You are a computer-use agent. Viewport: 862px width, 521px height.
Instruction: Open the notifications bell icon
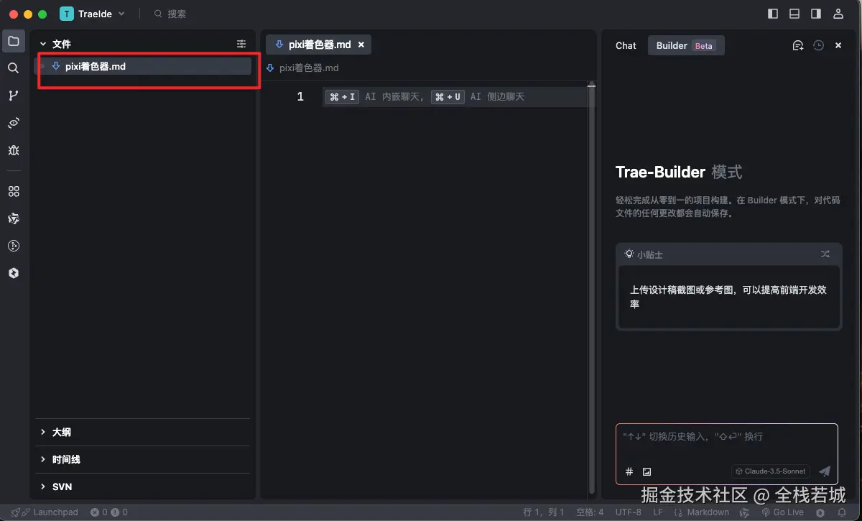(841, 512)
